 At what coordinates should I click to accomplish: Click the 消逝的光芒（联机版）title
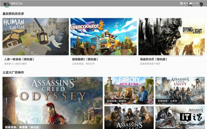pos(154,59)
